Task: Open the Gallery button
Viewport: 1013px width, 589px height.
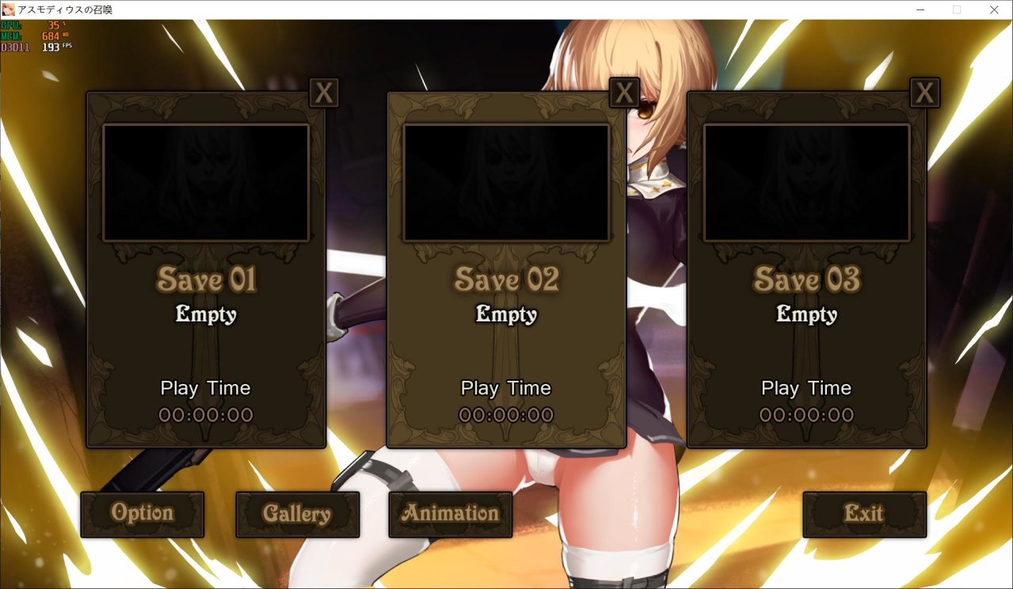Action: 297,514
